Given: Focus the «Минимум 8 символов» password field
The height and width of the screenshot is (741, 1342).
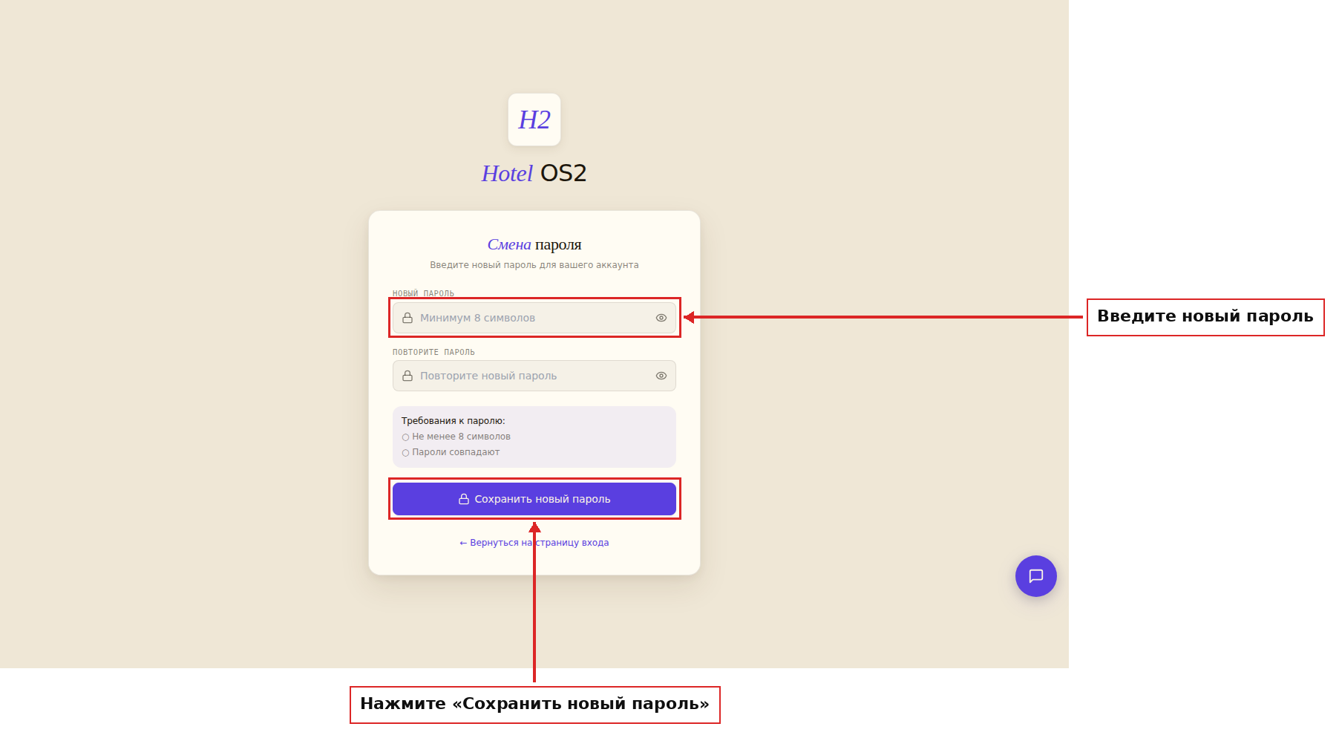Looking at the screenshot, I should pyautogui.click(x=534, y=318).
